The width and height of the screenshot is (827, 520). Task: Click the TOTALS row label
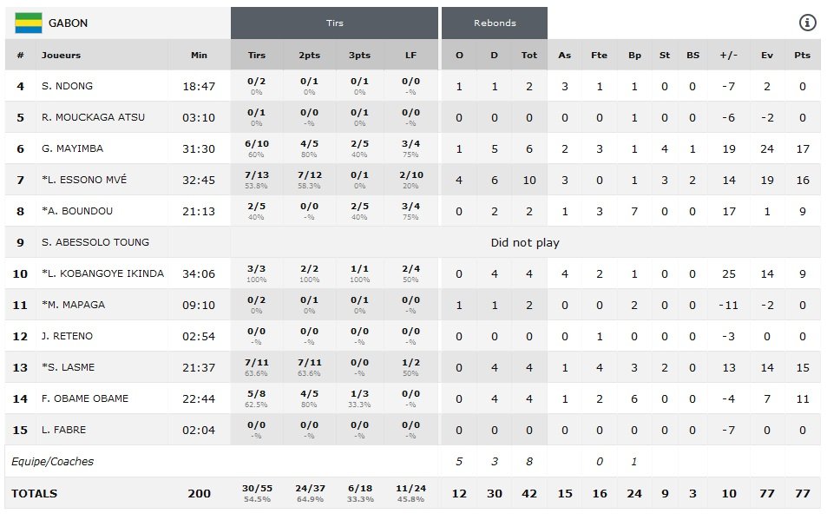pos(34,493)
